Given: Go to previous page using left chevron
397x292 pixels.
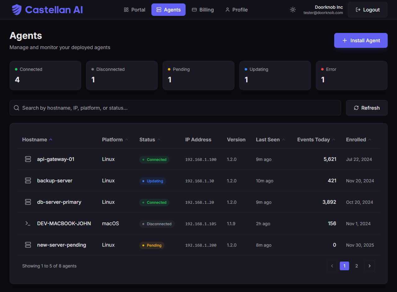Looking at the screenshot, I should coord(332,266).
